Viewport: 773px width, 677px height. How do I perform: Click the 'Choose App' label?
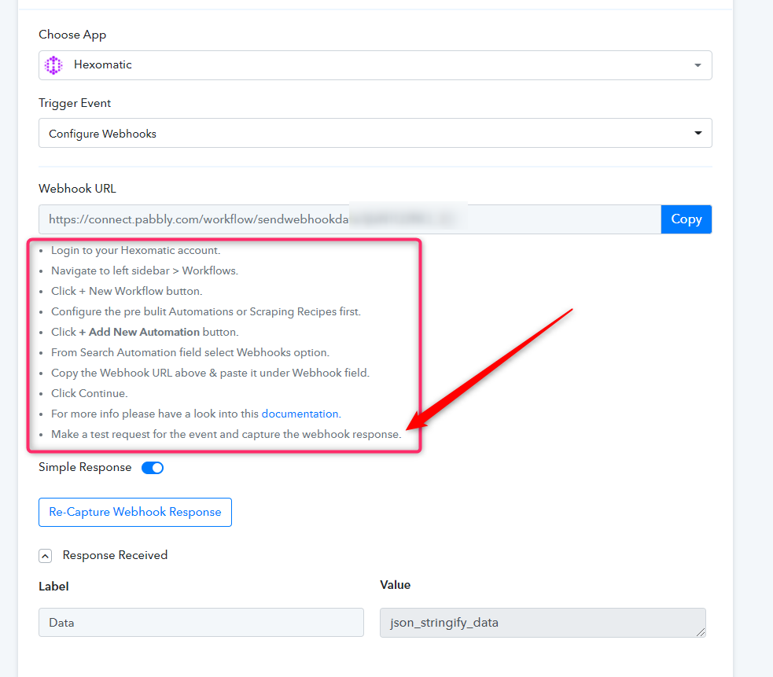[72, 35]
